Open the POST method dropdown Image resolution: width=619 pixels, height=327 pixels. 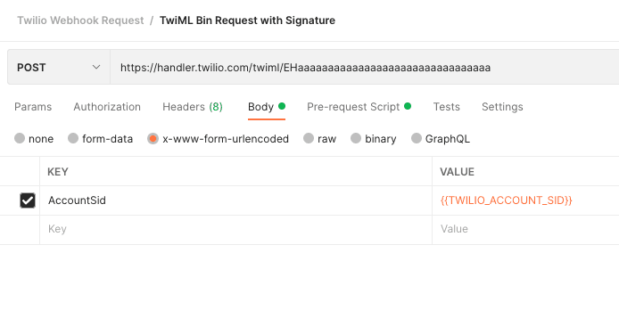[x=59, y=67]
